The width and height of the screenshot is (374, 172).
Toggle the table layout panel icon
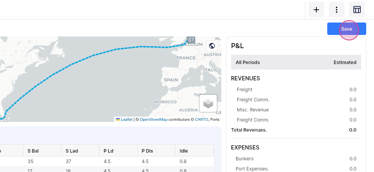point(357,9)
